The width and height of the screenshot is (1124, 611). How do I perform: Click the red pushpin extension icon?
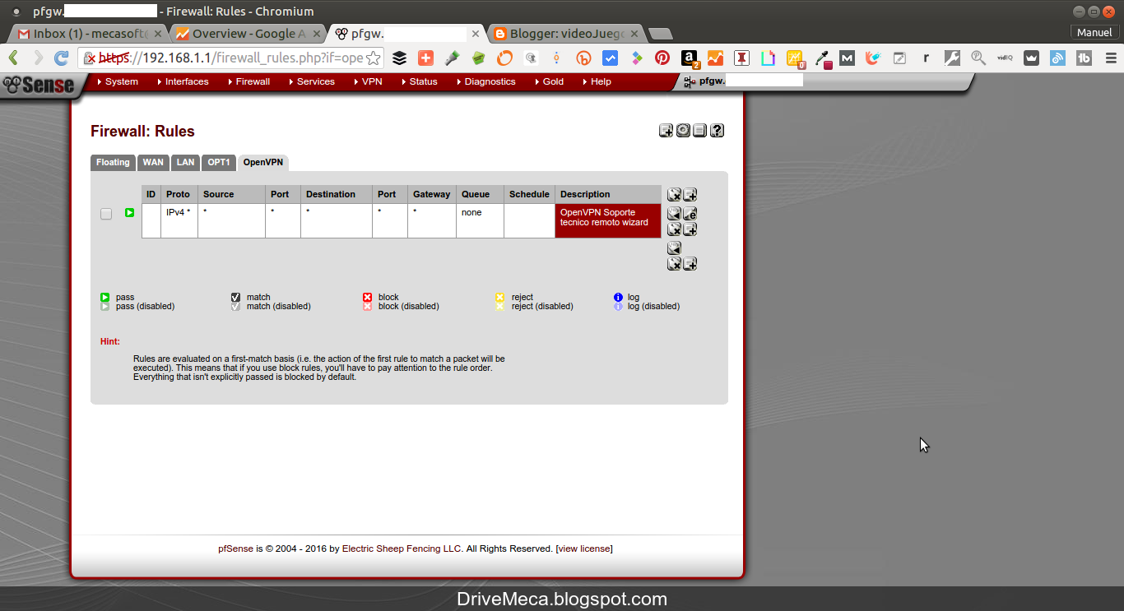click(x=741, y=58)
